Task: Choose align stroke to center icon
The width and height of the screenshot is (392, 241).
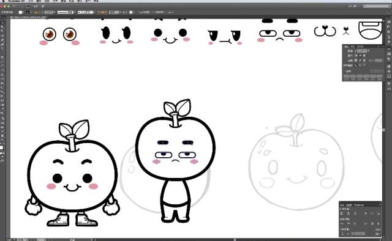Action: pos(356,65)
